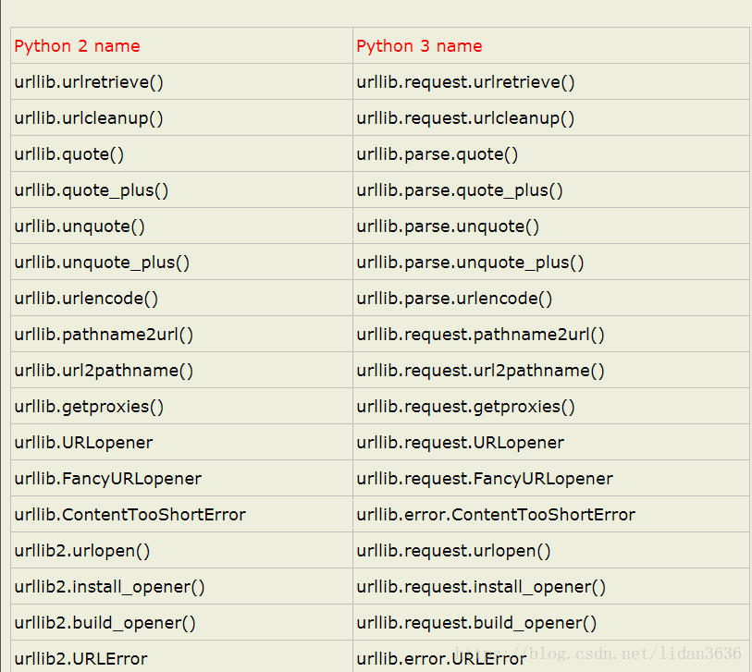Image resolution: width=752 pixels, height=672 pixels.
Task: Select the cell 'urllib.request.url2pathname()'
Action: pos(551,370)
